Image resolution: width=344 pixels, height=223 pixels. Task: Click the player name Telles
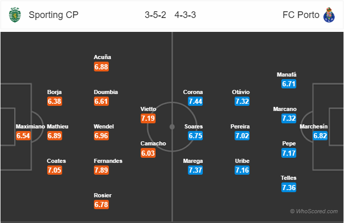pyautogui.click(x=289, y=178)
